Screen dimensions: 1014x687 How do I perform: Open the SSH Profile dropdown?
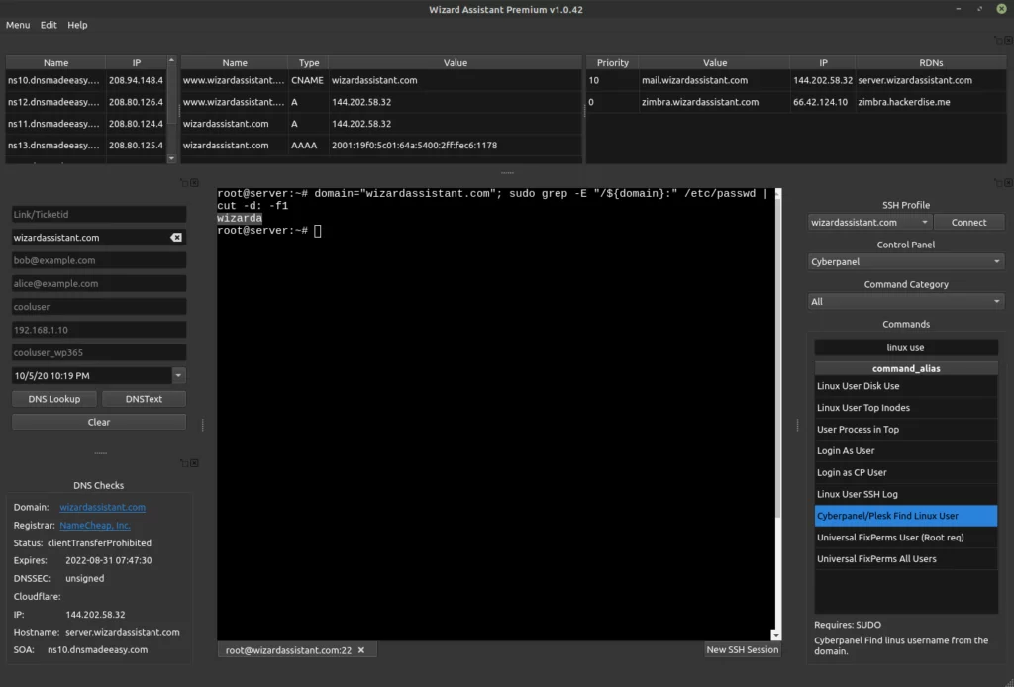924,223
